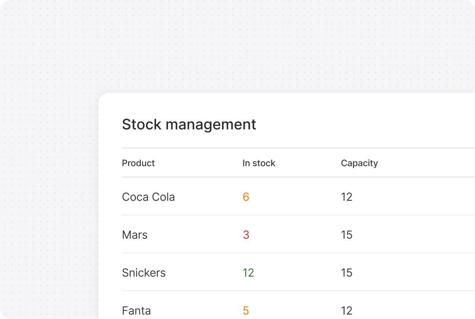Click the Fanta capacity value 12
475x319 pixels.
(346, 310)
